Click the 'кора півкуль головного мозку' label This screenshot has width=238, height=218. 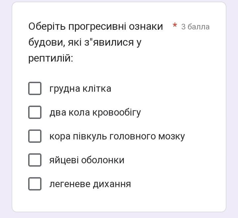(x=117, y=136)
